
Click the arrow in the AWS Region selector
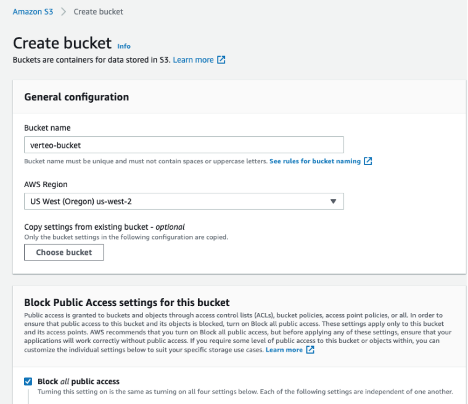[333, 201]
